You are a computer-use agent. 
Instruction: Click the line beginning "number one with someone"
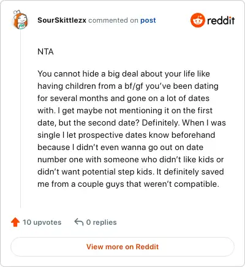(x=130, y=160)
